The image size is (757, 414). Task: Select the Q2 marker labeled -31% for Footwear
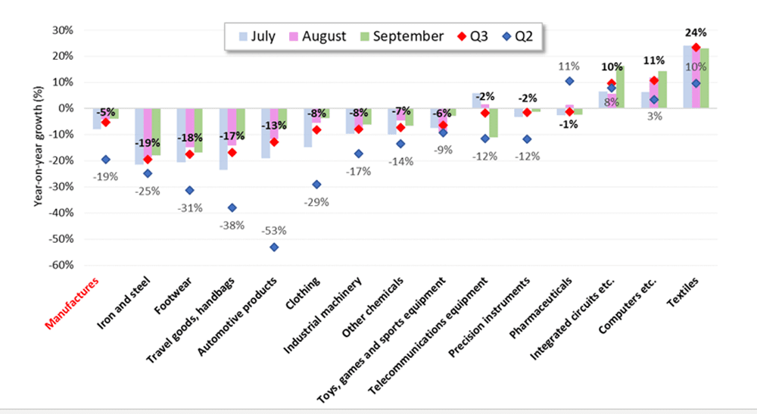coord(190,191)
